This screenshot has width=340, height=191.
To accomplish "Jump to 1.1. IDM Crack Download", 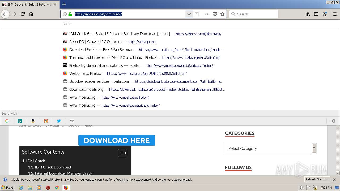I will tap(49, 167).
